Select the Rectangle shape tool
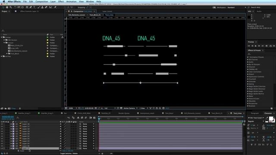Screen dimensions: 276x155 tap(27, 7)
